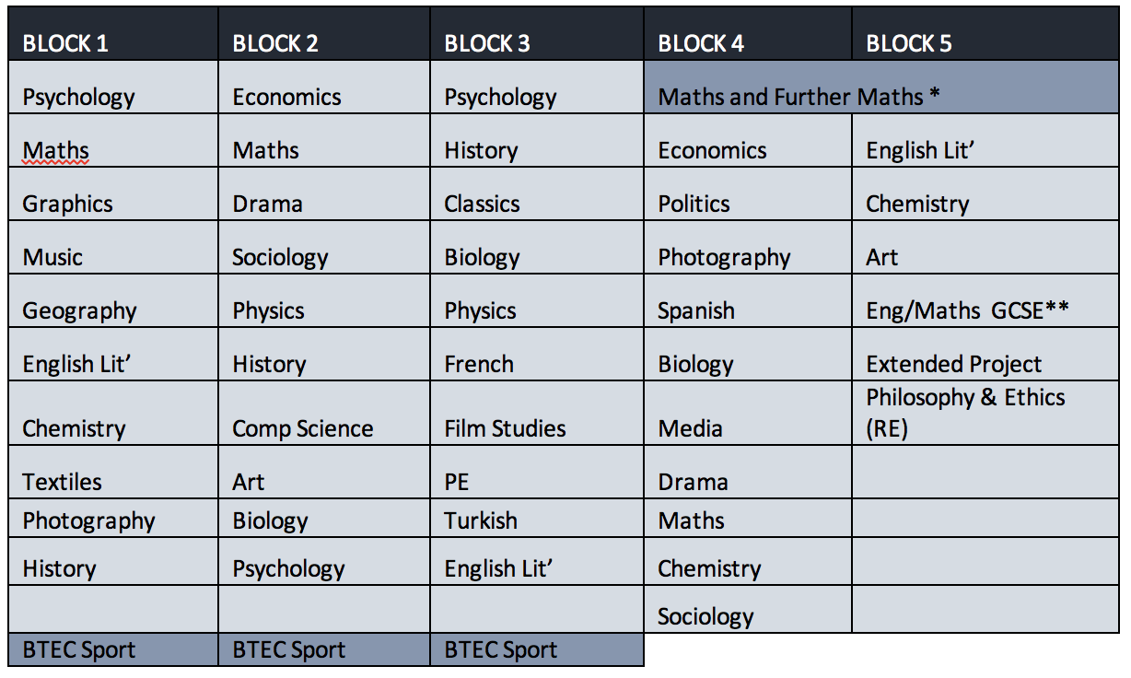Click the Spanish cell
Viewport: 1131px width, 678px height.
(x=696, y=310)
